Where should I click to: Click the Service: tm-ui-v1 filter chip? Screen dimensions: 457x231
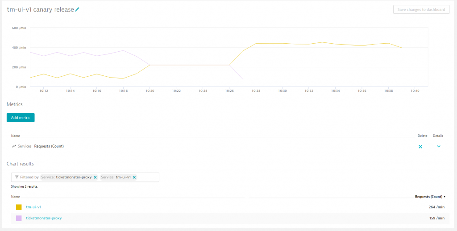coord(116,177)
